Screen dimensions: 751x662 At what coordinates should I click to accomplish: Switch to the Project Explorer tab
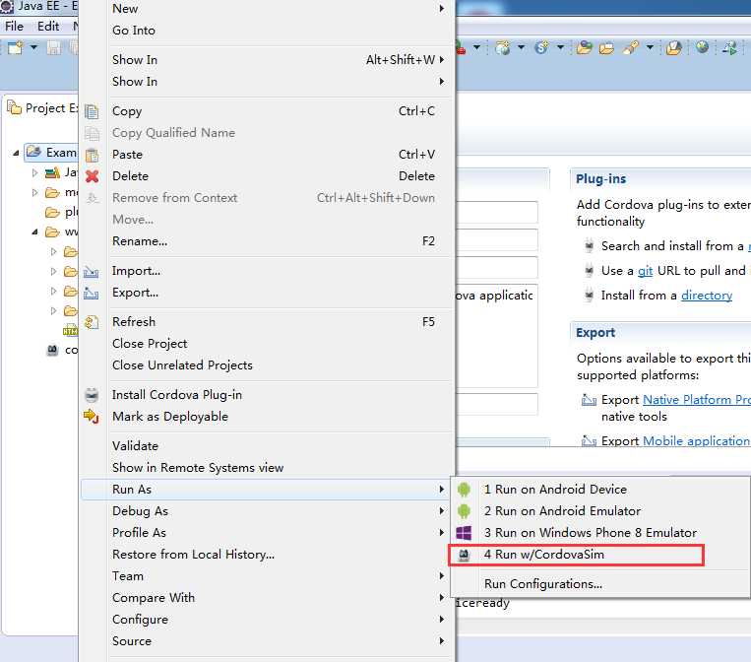(x=42, y=108)
